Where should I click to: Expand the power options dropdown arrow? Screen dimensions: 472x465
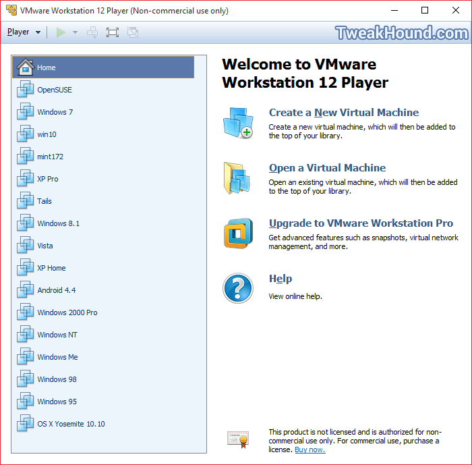click(75, 32)
